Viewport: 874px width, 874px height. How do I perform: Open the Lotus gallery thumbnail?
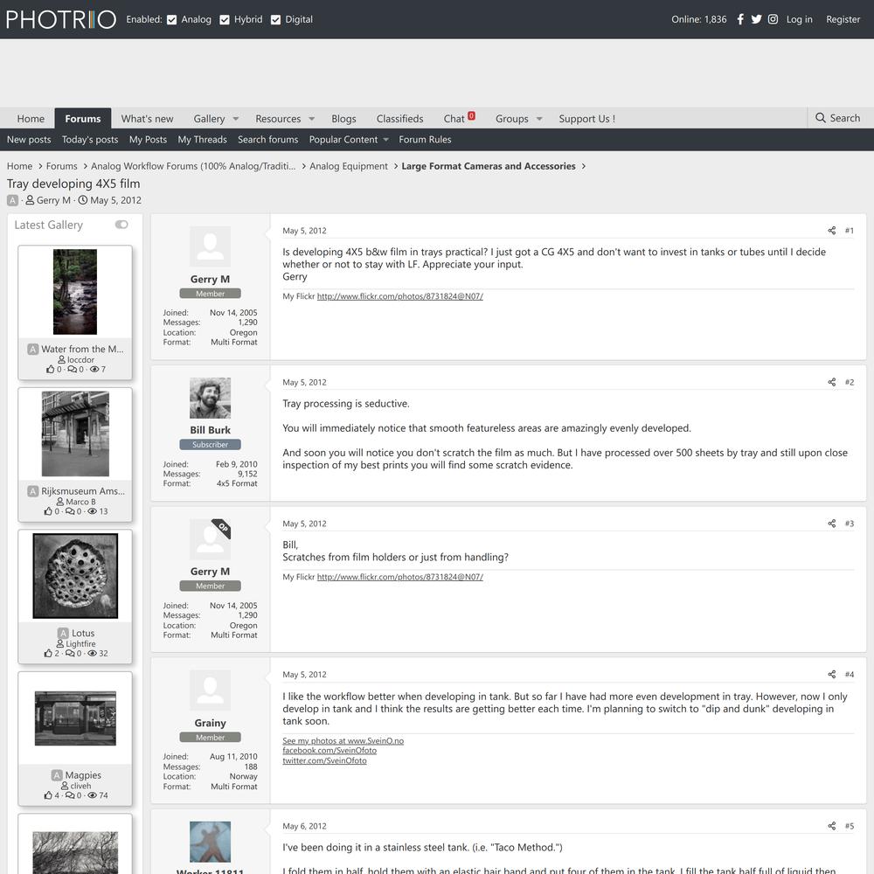click(75, 575)
